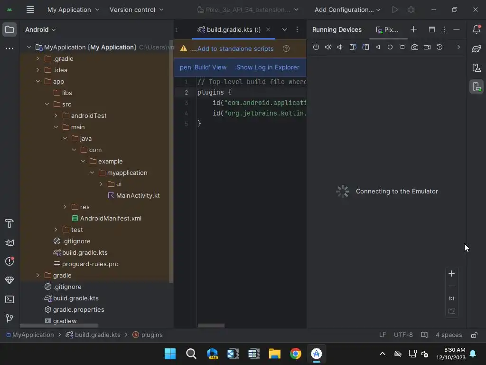The height and width of the screenshot is (365, 486).
Task: Rotate the emulator left
Action: point(353,47)
